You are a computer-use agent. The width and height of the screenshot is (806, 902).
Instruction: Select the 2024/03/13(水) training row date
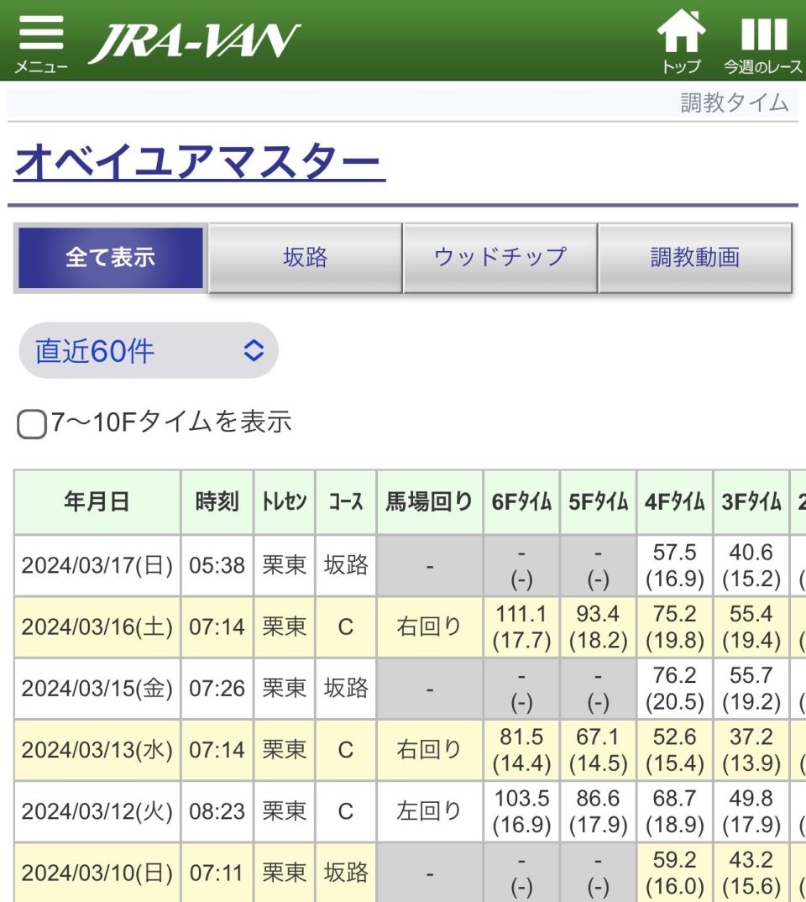97,750
